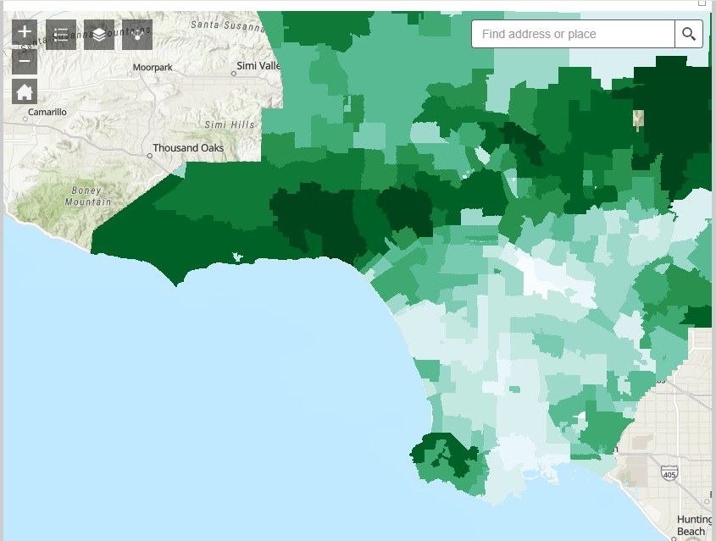Image resolution: width=716 pixels, height=541 pixels.
Task: Click the Thousand Oaks map label
Action: pos(188,148)
